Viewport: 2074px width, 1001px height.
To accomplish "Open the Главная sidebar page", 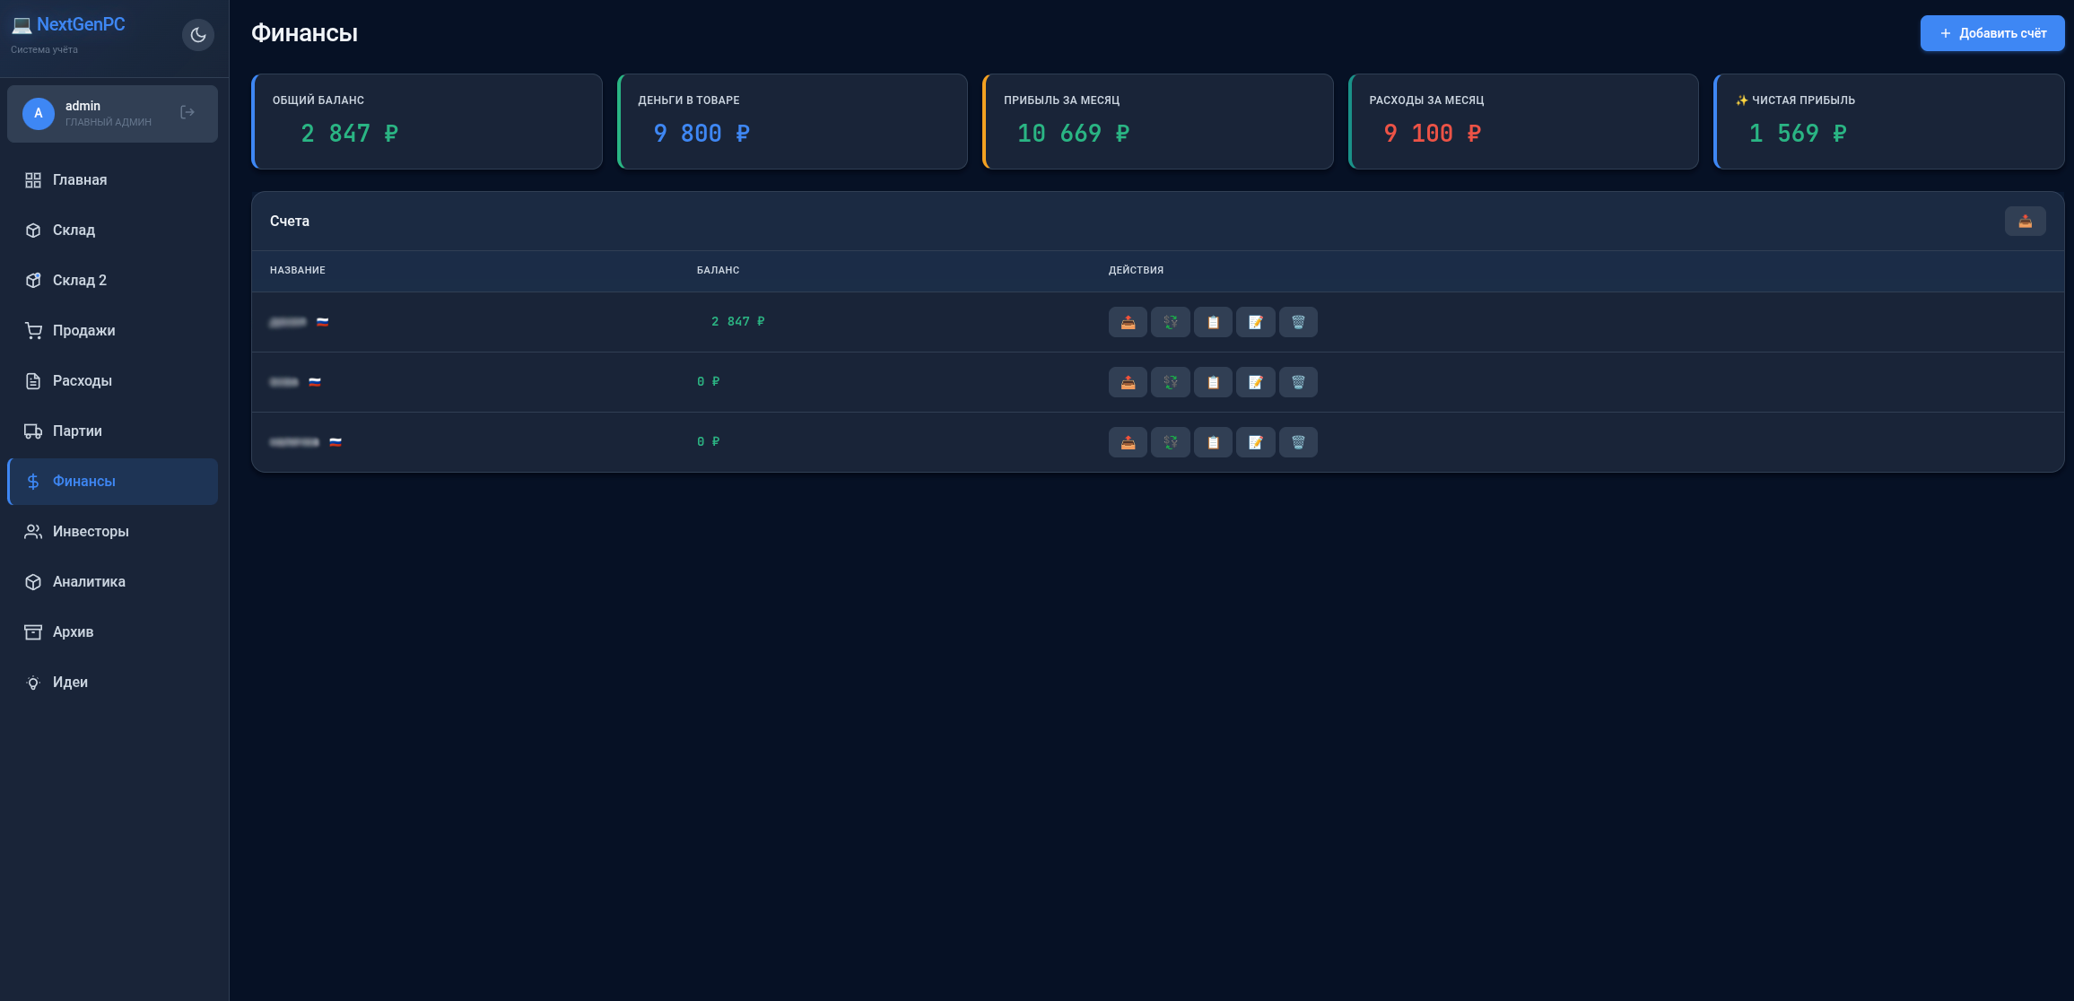I will click(x=112, y=180).
